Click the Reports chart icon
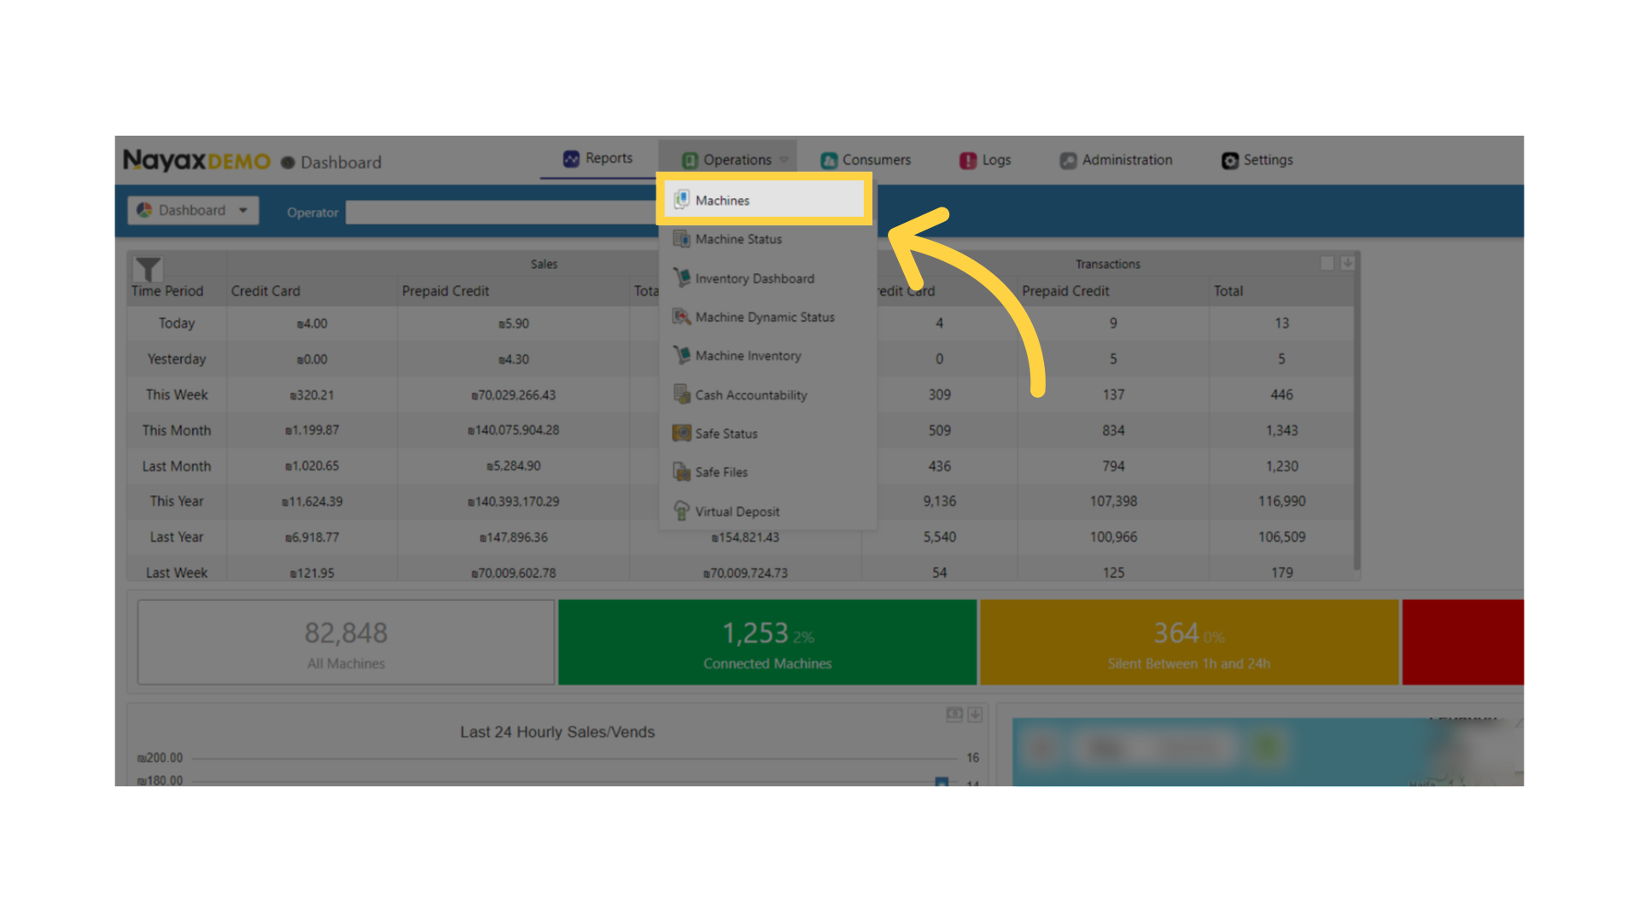 click(571, 159)
